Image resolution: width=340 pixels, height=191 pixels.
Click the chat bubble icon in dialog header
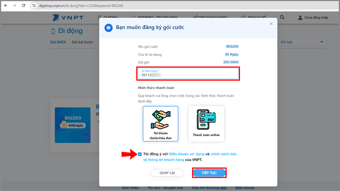click(109, 28)
